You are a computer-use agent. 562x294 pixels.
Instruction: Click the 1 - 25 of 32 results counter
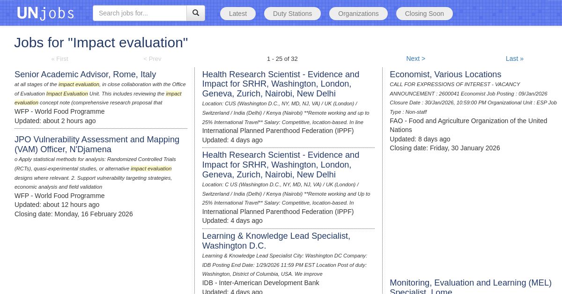[x=282, y=59]
